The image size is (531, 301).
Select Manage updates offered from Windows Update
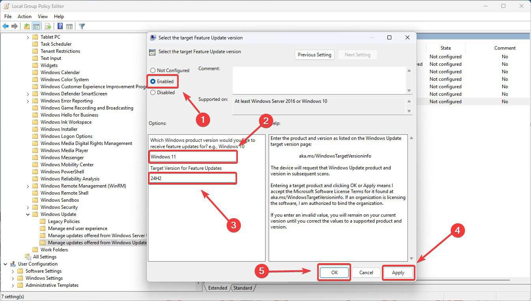[x=97, y=243]
